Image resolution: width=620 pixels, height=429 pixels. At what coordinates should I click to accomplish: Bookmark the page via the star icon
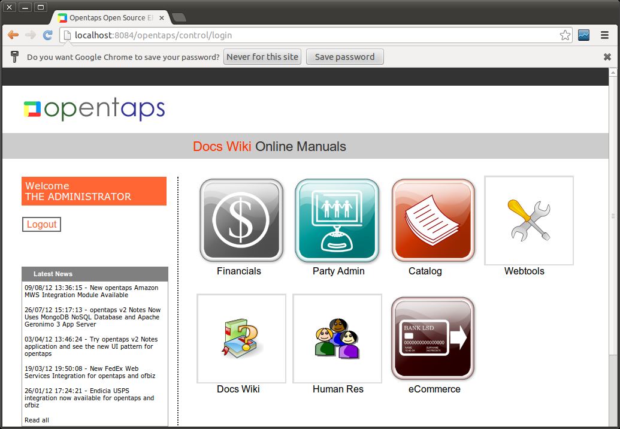pyautogui.click(x=565, y=35)
